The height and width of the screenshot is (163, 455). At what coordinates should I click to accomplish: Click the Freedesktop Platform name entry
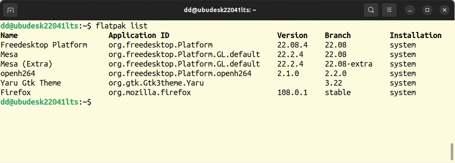coord(44,45)
